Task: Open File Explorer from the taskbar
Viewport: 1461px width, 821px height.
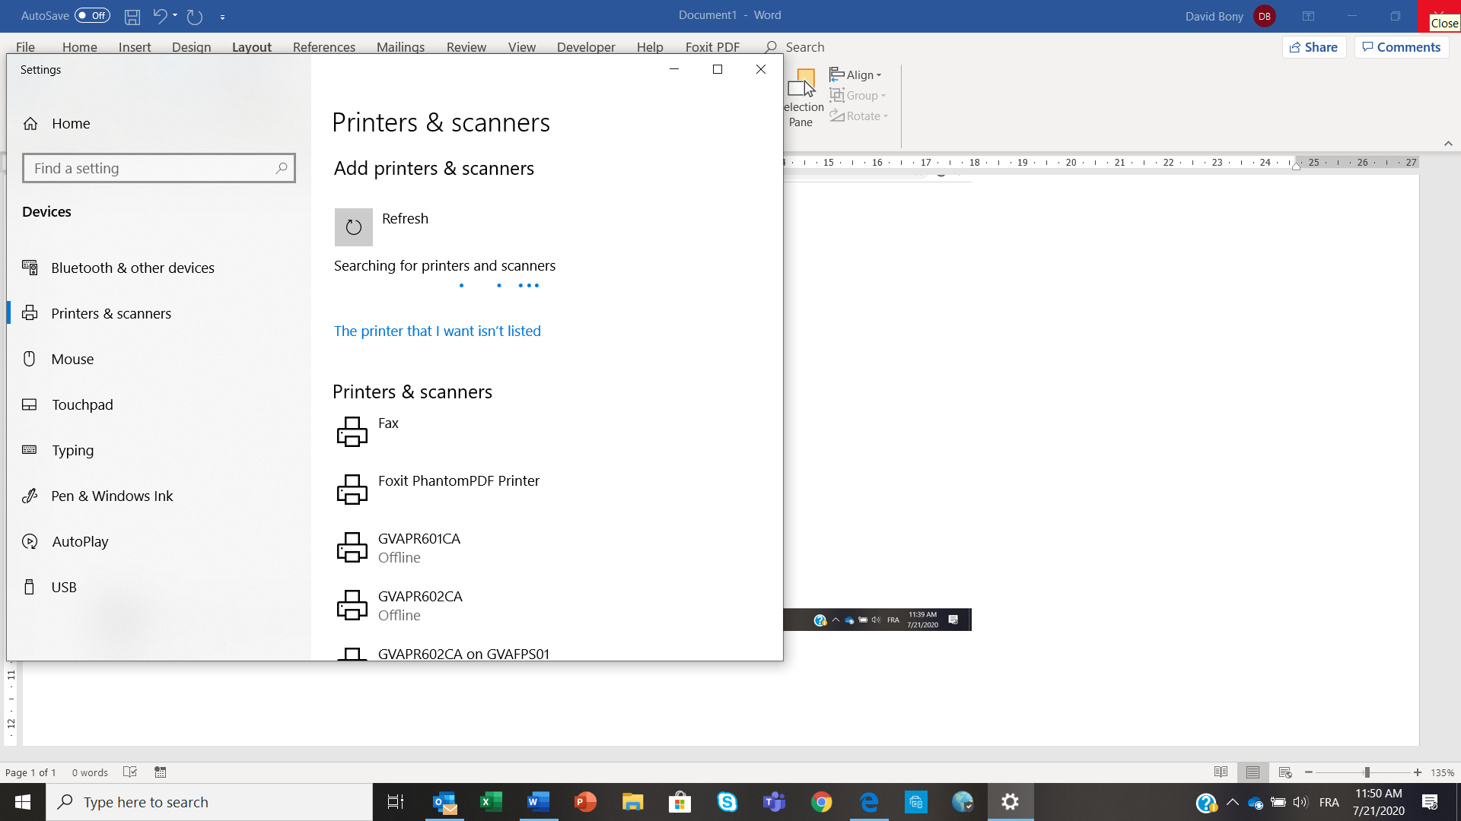Action: click(x=632, y=802)
